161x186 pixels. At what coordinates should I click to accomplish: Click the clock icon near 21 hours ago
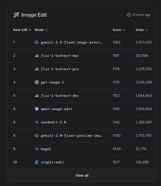[129, 15]
